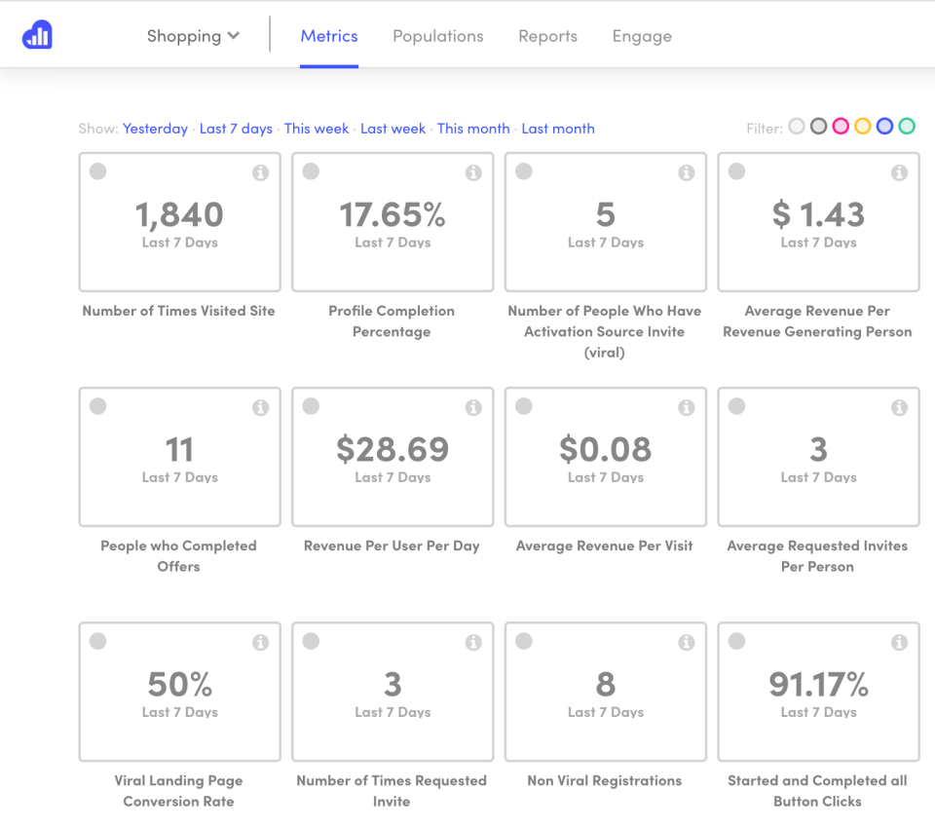Click the Yesterday time range link

(x=155, y=128)
